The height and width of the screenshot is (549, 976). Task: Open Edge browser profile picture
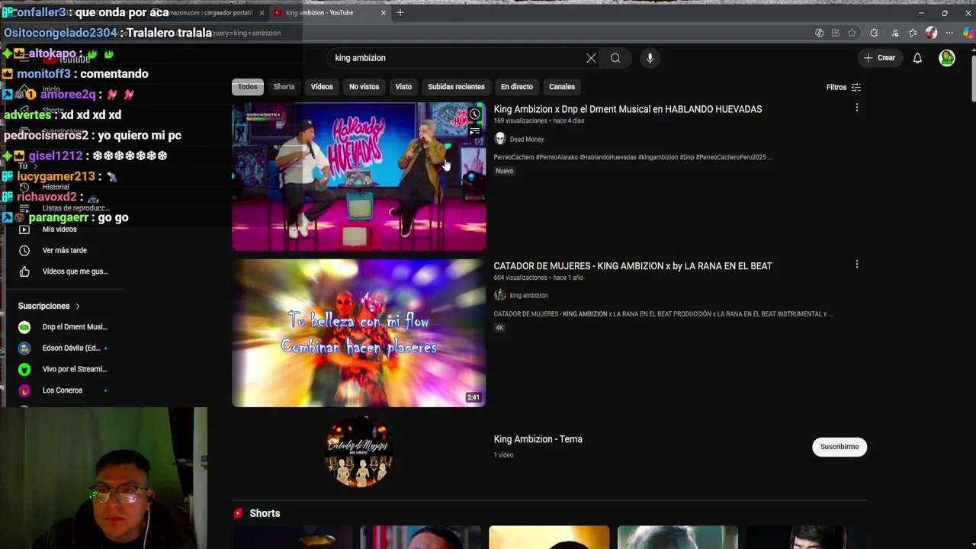click(x=931, y=33)
